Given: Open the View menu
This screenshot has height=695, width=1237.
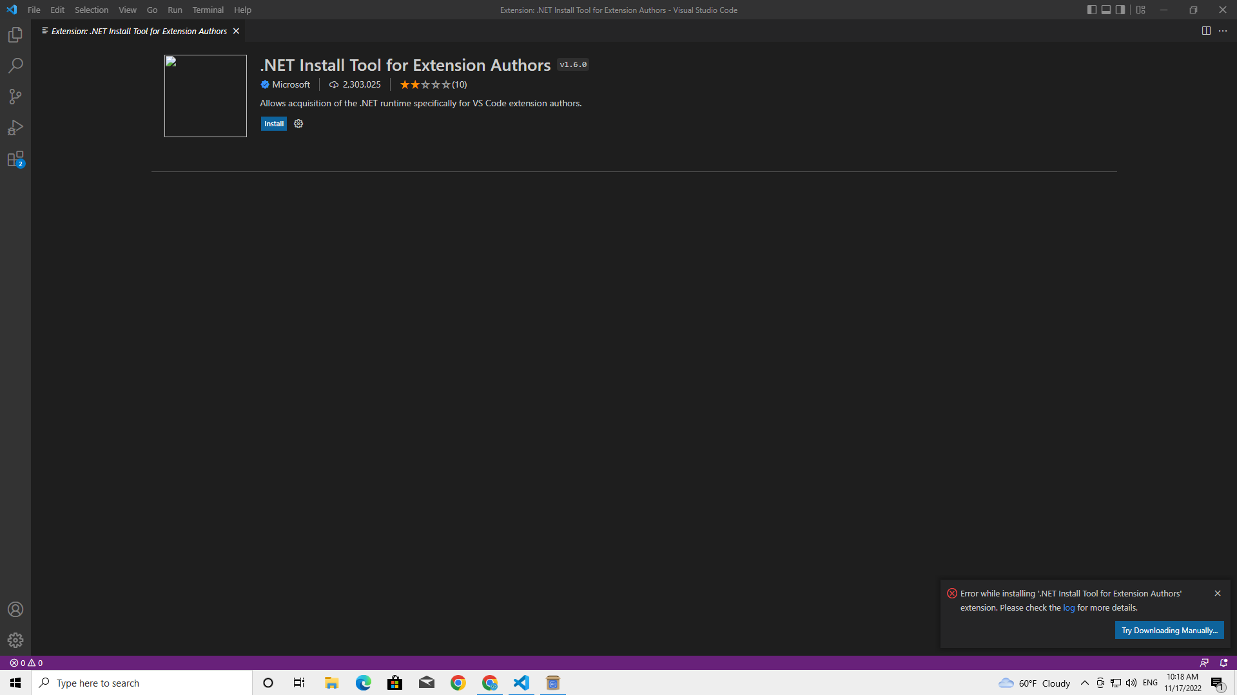Looking at the screenshot, I should point(128,10).
